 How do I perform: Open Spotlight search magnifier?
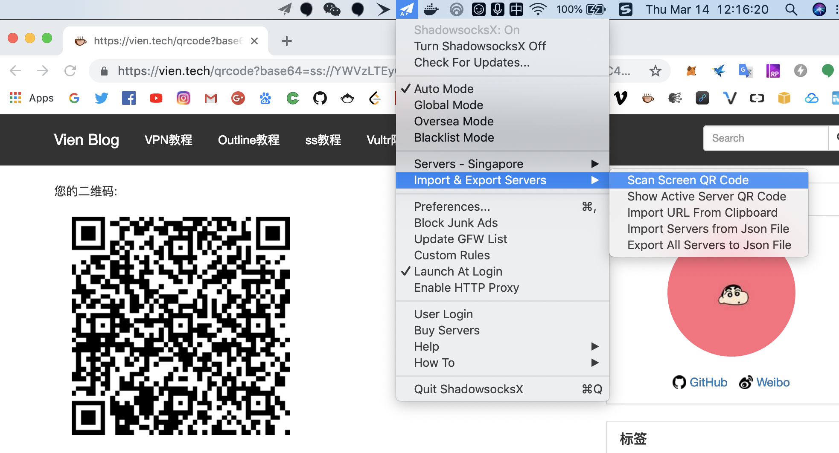point(791,9)
